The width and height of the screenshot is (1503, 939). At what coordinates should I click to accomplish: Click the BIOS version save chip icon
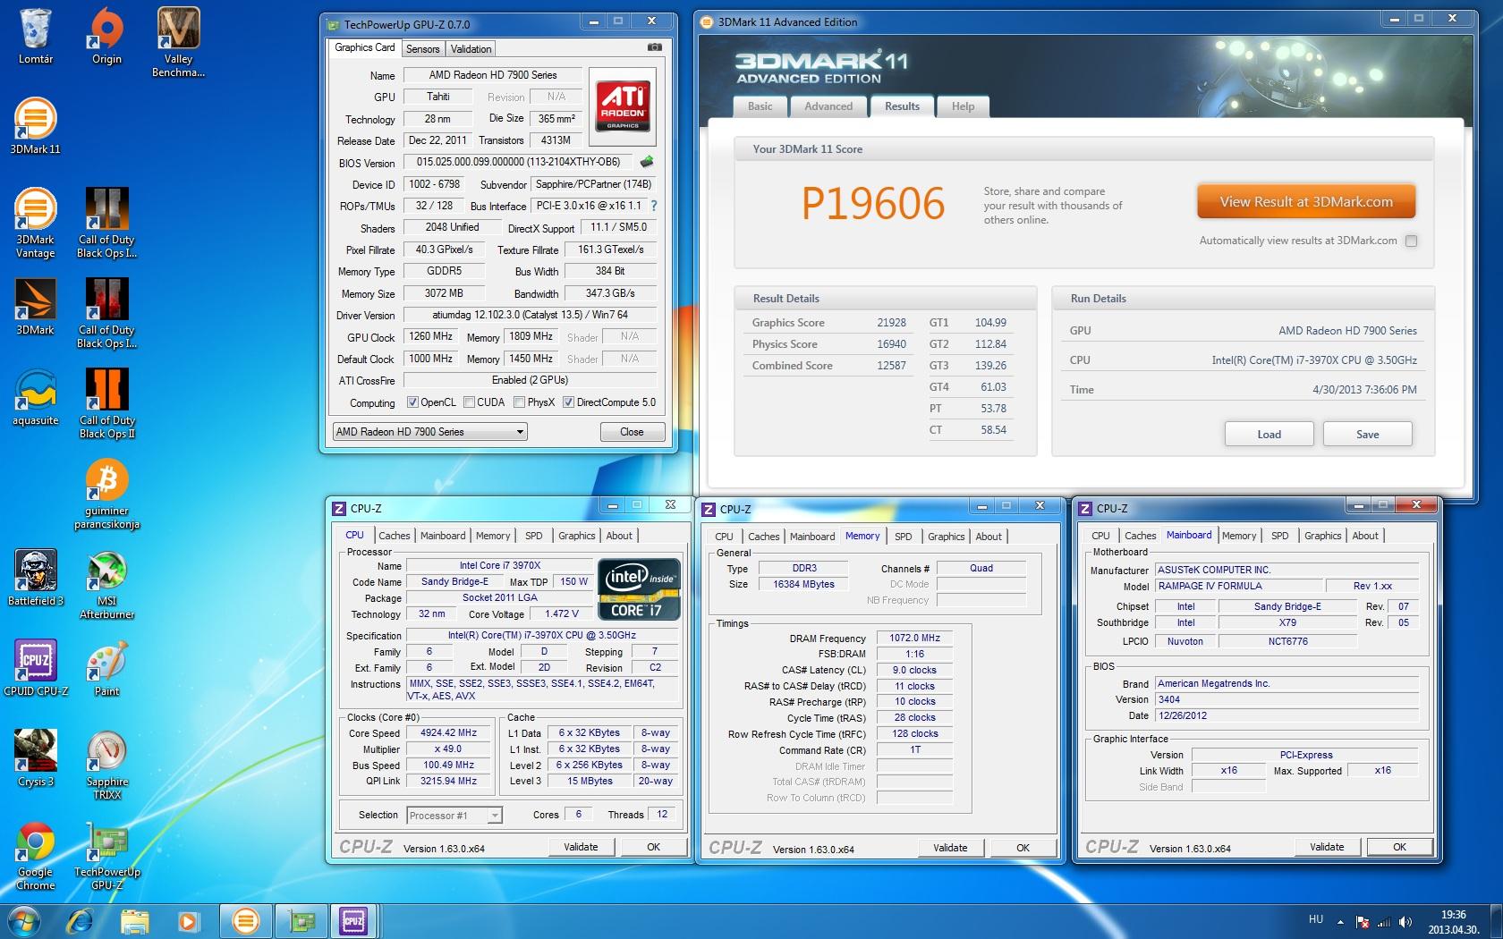(x=647, y=162)
